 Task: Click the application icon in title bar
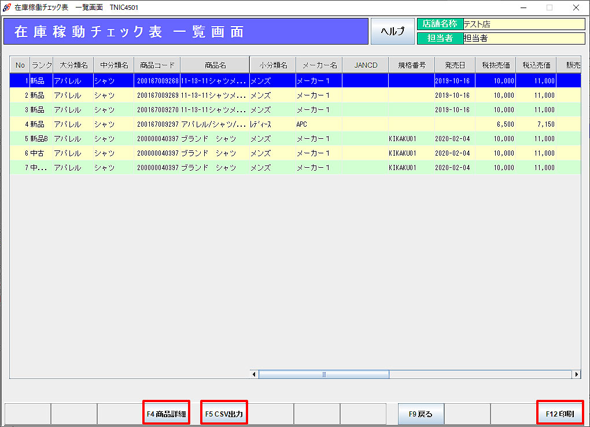[7, 8]
